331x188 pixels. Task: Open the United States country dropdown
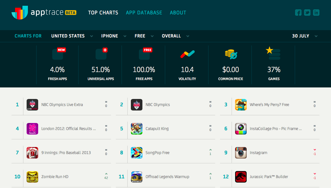pyautogui.click(x=72, y=36)
